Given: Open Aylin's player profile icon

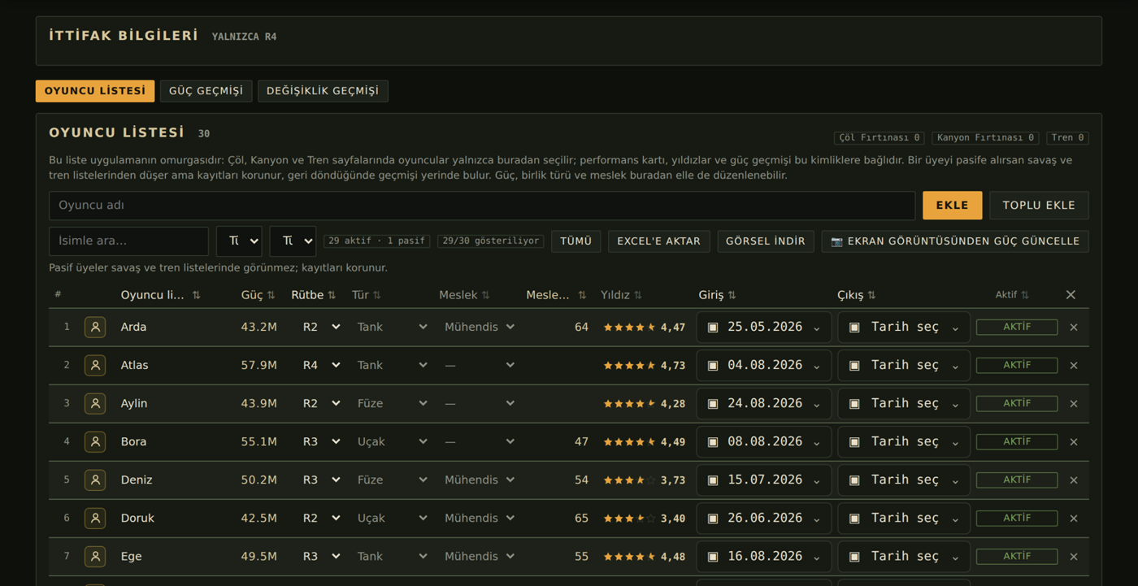Looking at the screenshot, I should click(x=95, y=403).
